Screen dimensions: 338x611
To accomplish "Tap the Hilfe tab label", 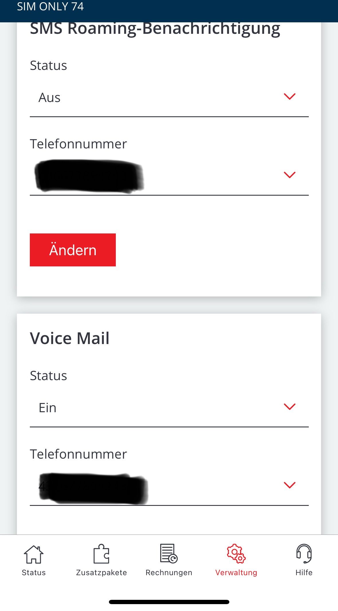I will pos(304,573).
